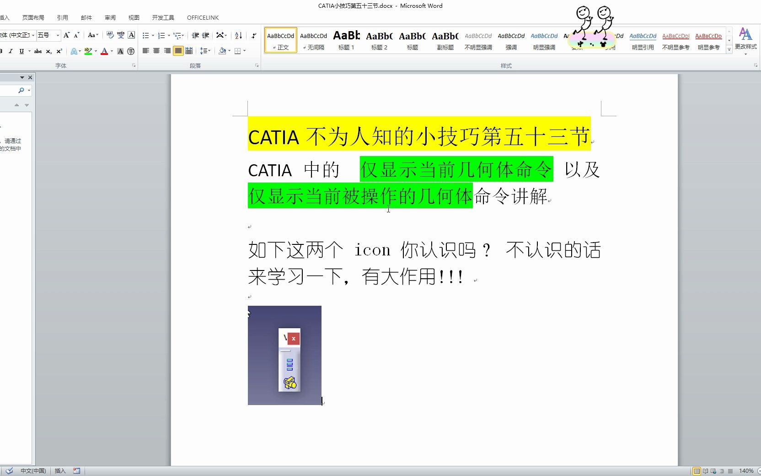The width and height of the screenshot is (761, 476).
Task: Increase the paragraph indent
Action: tap(206, 35)
